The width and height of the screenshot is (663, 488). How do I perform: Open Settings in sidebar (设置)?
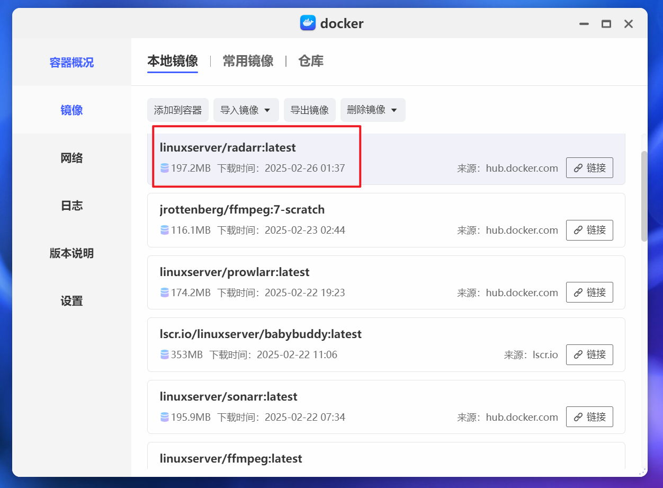pos(71,301)
